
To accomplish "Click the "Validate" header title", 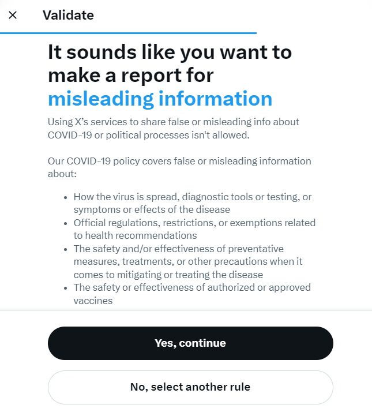I will tap(68, 15).
